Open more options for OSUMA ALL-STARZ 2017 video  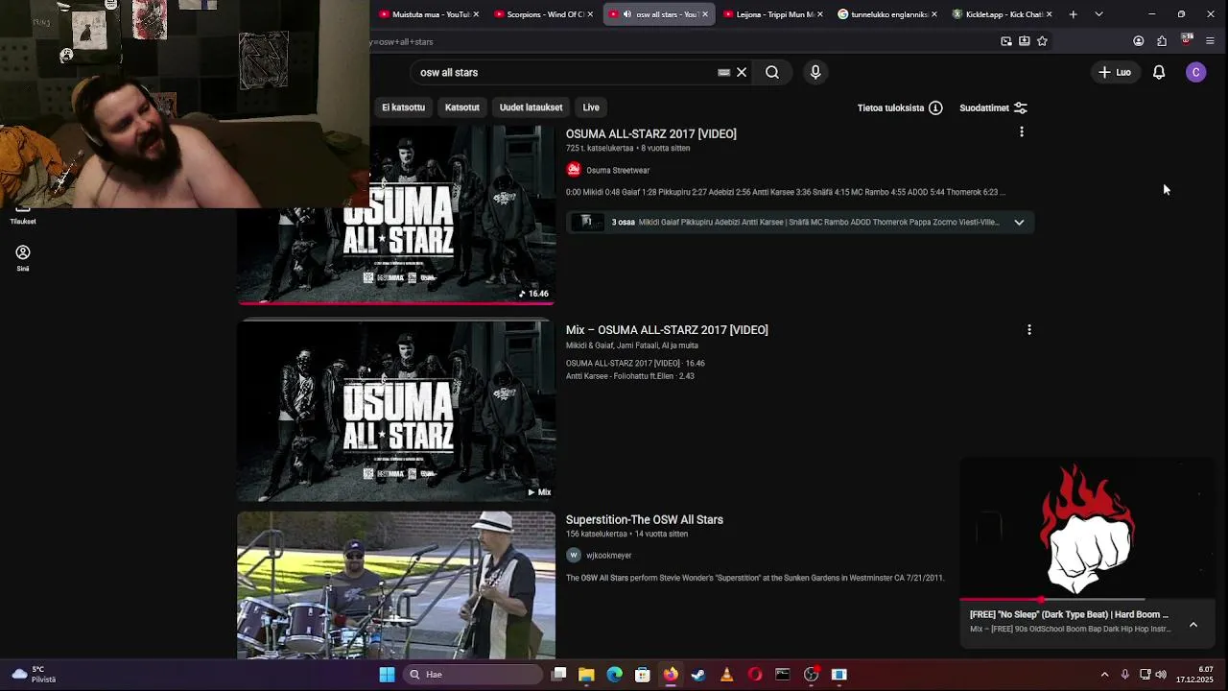point(1022,131)
